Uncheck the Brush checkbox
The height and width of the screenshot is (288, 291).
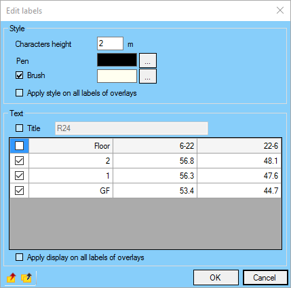19,75
